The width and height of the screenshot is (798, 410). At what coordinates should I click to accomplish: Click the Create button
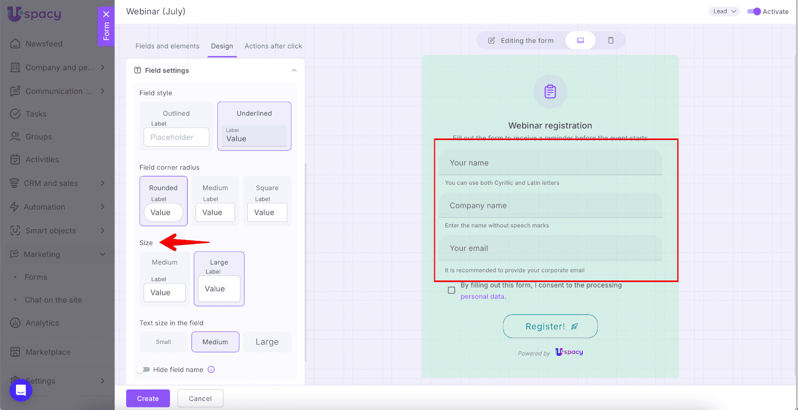point(148,399)
